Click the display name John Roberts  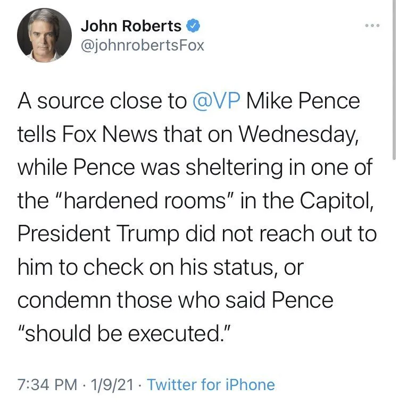tap(130, 25)
